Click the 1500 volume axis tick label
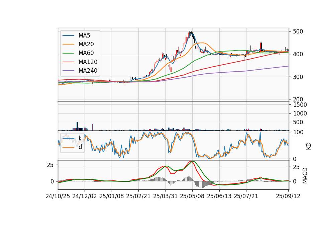This screenshot has height=231, width=321. tap(300, 105)
